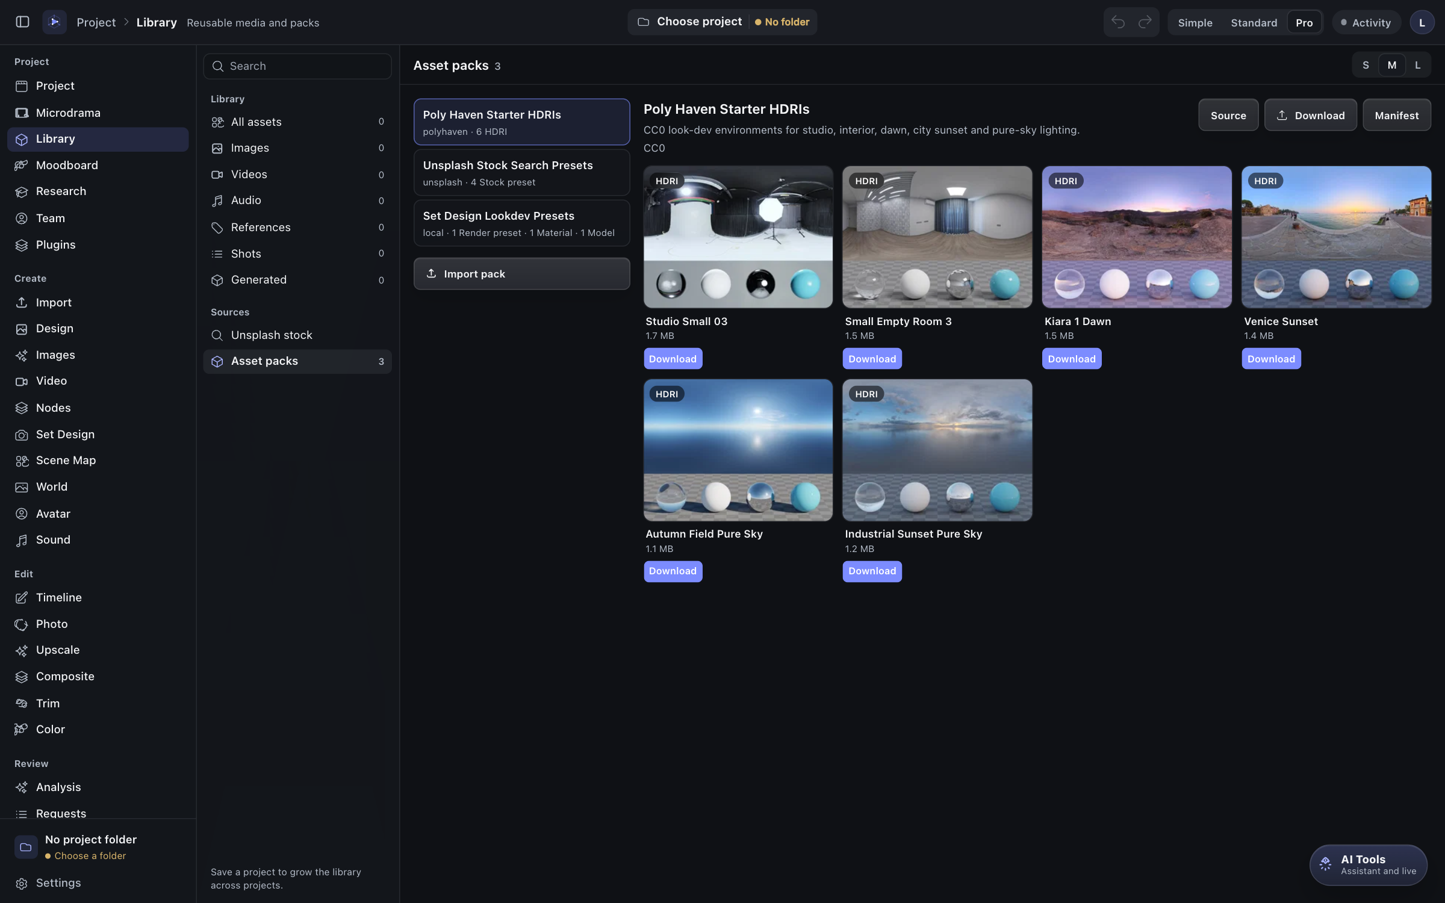Image resolution: width=1445 pixels, height=903 pixels.
Task: Click the app logo icon
Action: [x=54, y=22]
